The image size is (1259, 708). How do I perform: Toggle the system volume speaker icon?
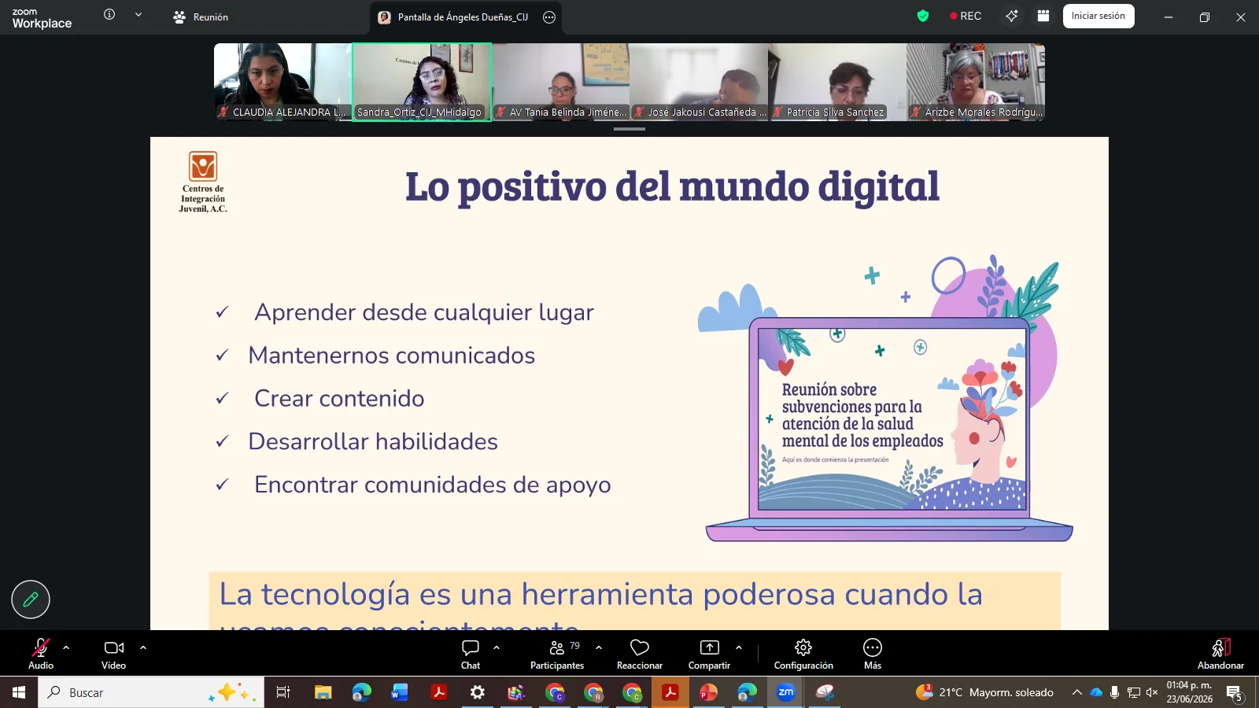[x=1152, y=692]
